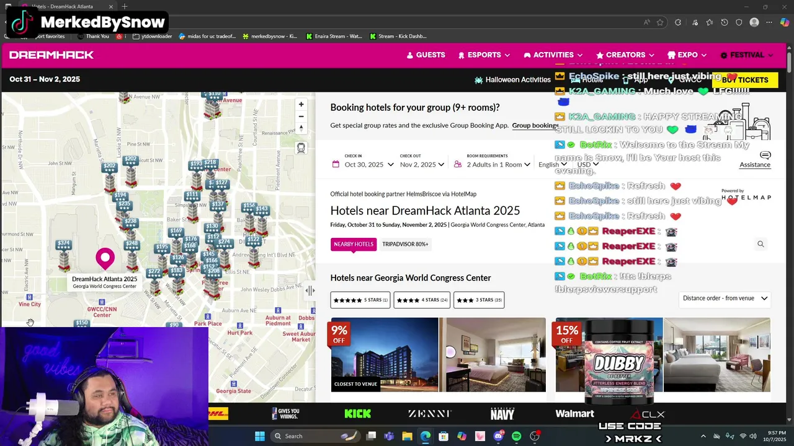Toggle the 4 Stars filter

coord(422,300)
